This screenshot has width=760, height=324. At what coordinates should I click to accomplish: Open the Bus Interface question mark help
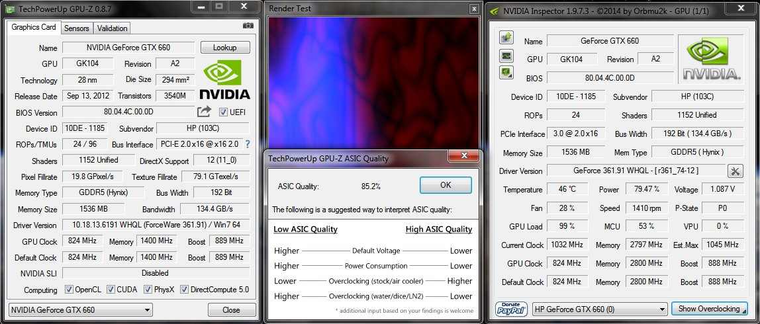(248, 144)
